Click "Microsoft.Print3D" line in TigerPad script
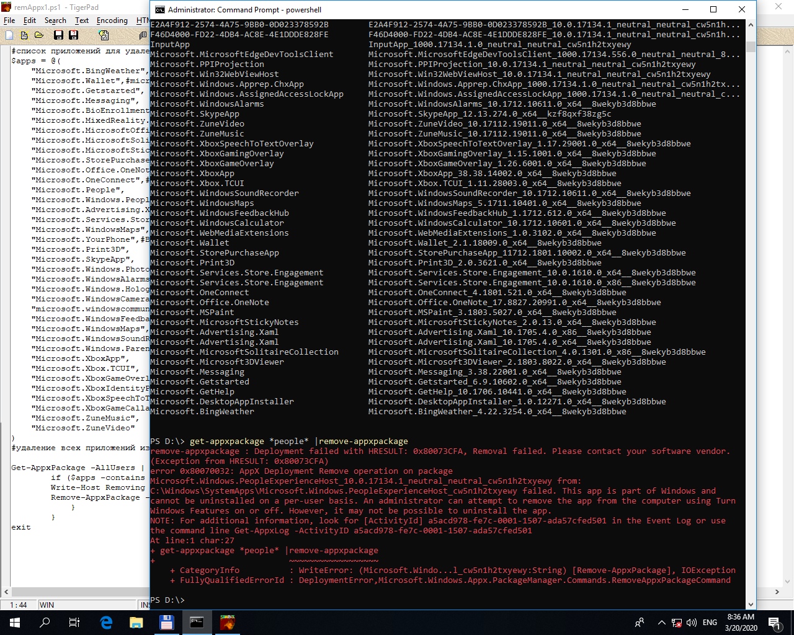 click(x=81, y=249)
